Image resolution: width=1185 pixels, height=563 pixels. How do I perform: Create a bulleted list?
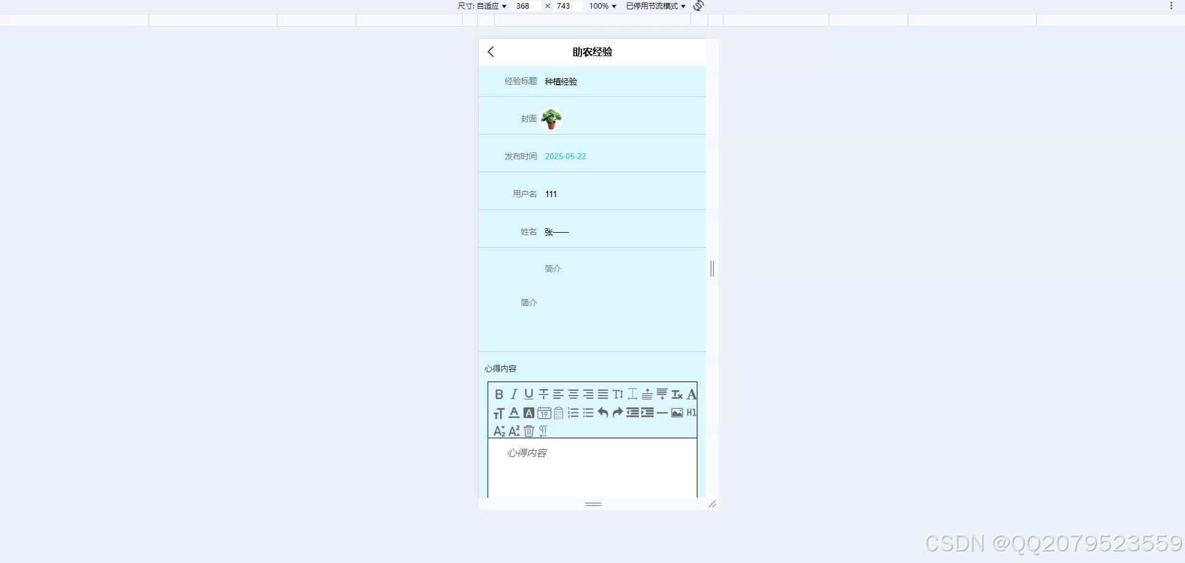click(x=588, y=413)
